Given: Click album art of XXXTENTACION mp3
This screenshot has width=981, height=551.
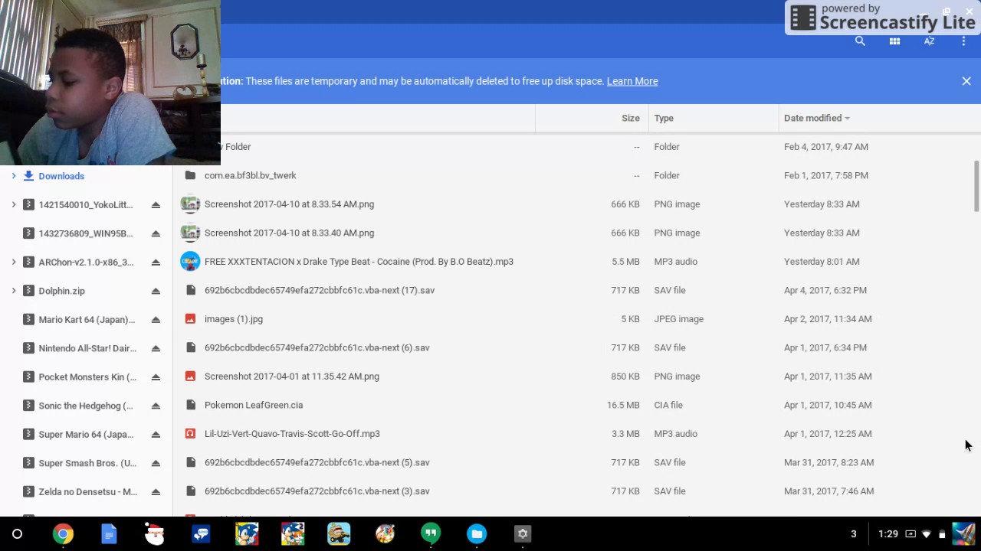Looking at the screenshot, I should click(190, 262).
